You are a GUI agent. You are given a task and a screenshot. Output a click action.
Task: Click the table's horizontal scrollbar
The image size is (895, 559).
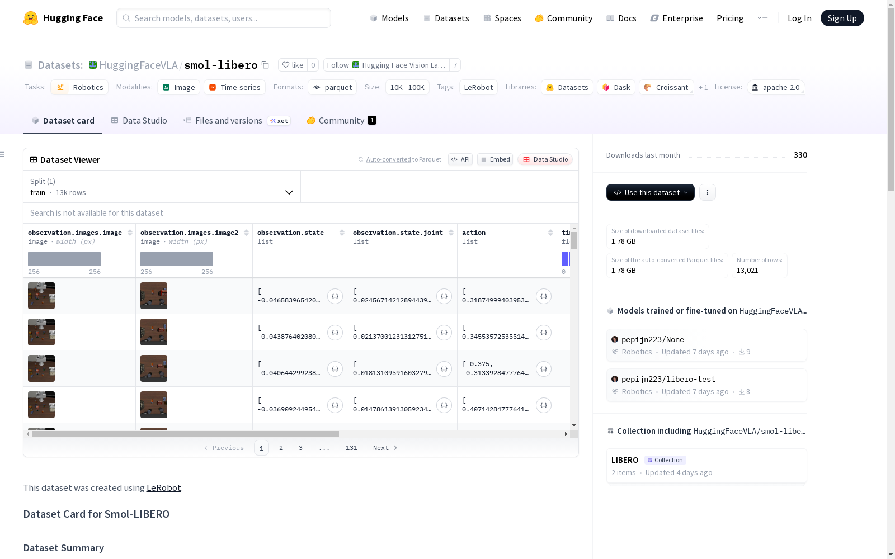(x=185, y=434)
